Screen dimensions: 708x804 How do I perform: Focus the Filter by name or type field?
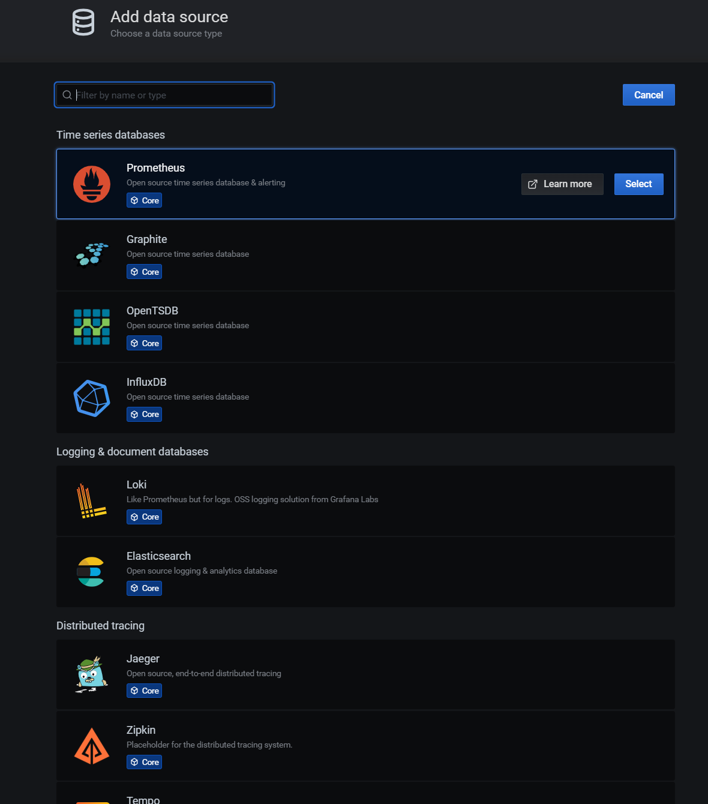164,95
